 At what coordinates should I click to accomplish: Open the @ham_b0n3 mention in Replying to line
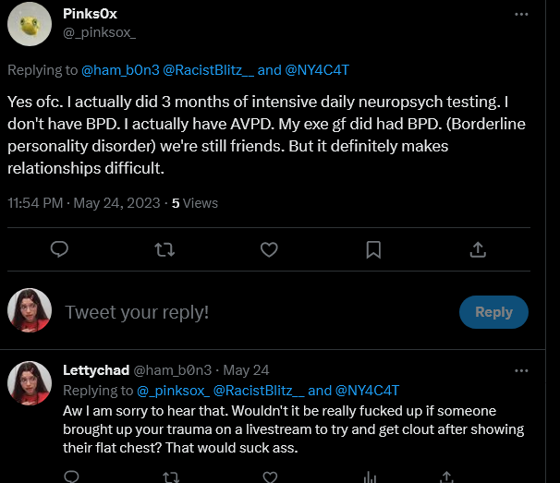[120, 70]
